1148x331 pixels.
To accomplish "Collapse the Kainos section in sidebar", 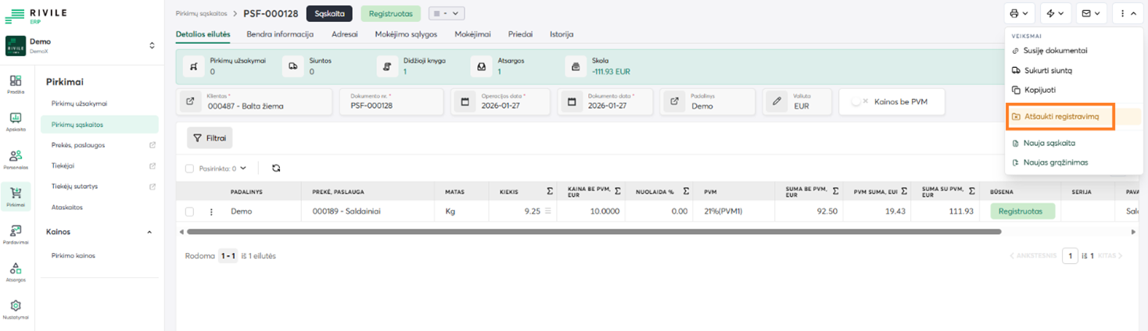I will (149, 232).
